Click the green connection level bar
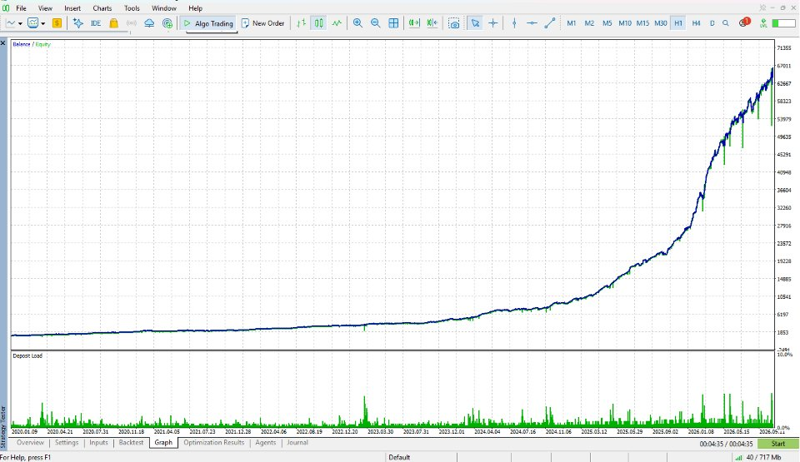 coord(783,23)
